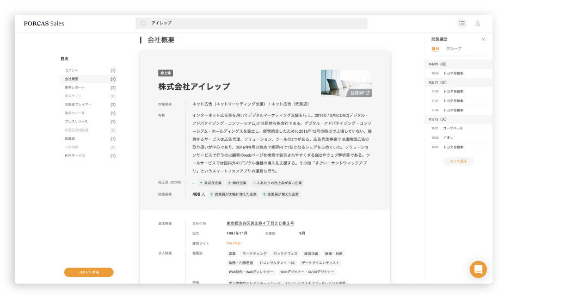Select 会社概要 in table of contents
Viewport: 566px width, 303px height.
[89, 79]
